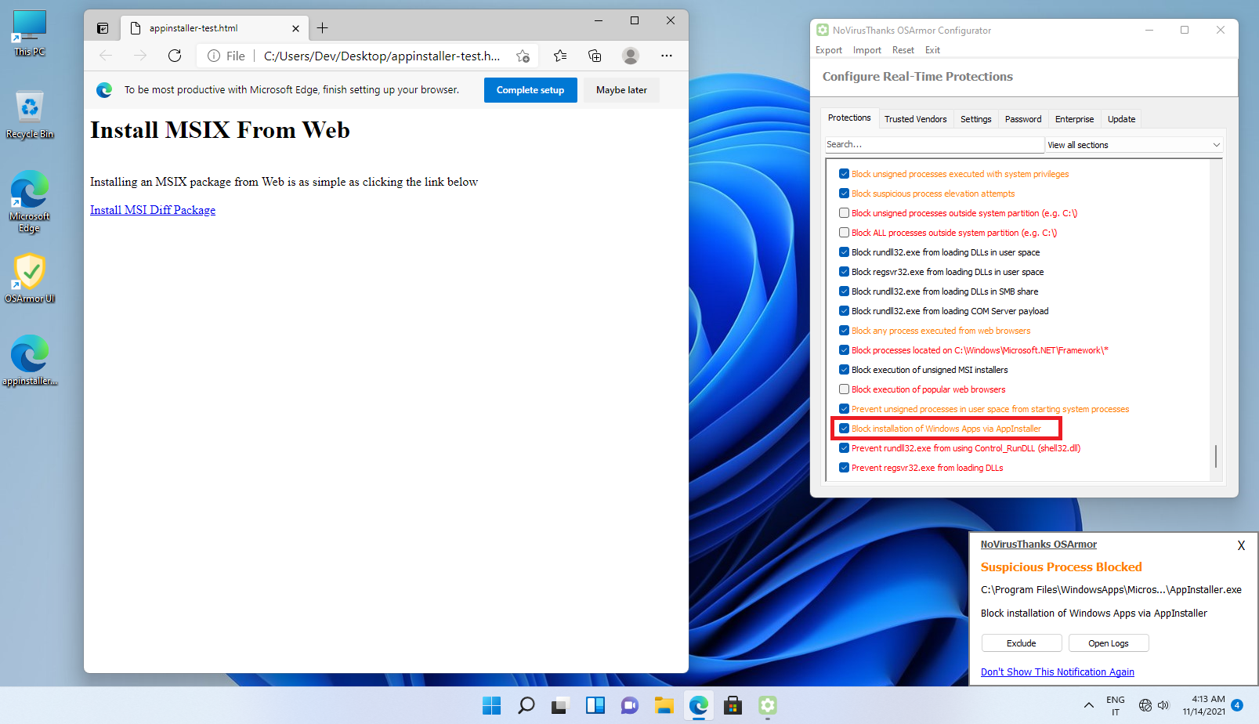Click Edge forward arrow
Screen dimensions: 1259x724
[140, 56]
